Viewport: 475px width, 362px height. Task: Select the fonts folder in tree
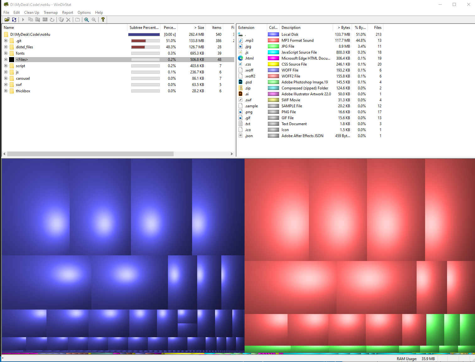pos(20,53)
